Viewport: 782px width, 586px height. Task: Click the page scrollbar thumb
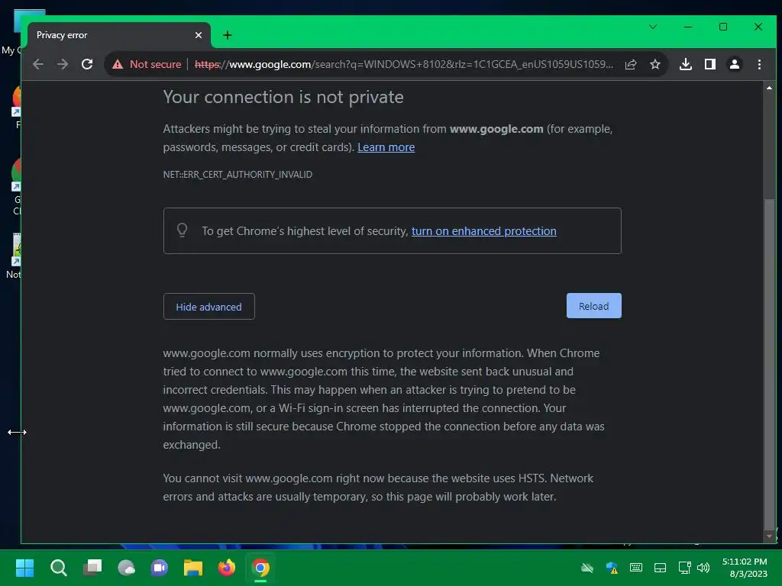pos(769,364)
